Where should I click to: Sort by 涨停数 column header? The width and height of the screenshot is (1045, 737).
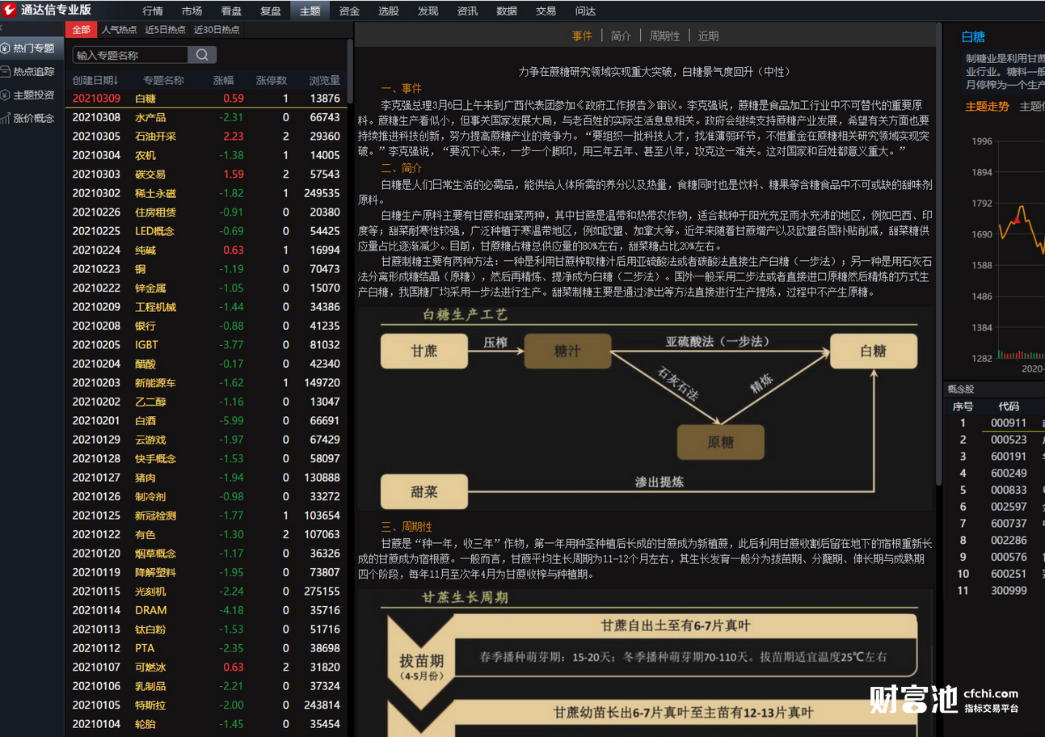[272, 80]
